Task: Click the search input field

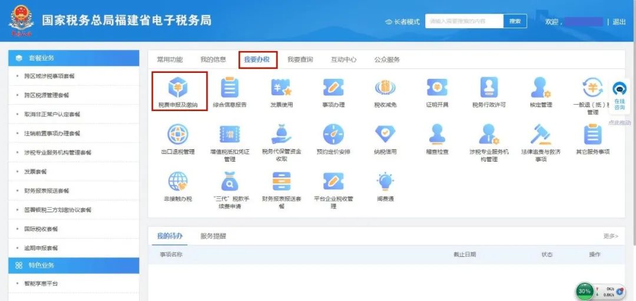Action: (464, 21)
